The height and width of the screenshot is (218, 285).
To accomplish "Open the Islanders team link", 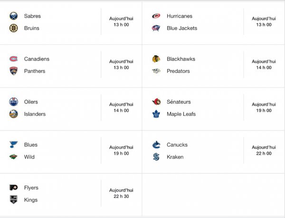I will click(35, 114).
